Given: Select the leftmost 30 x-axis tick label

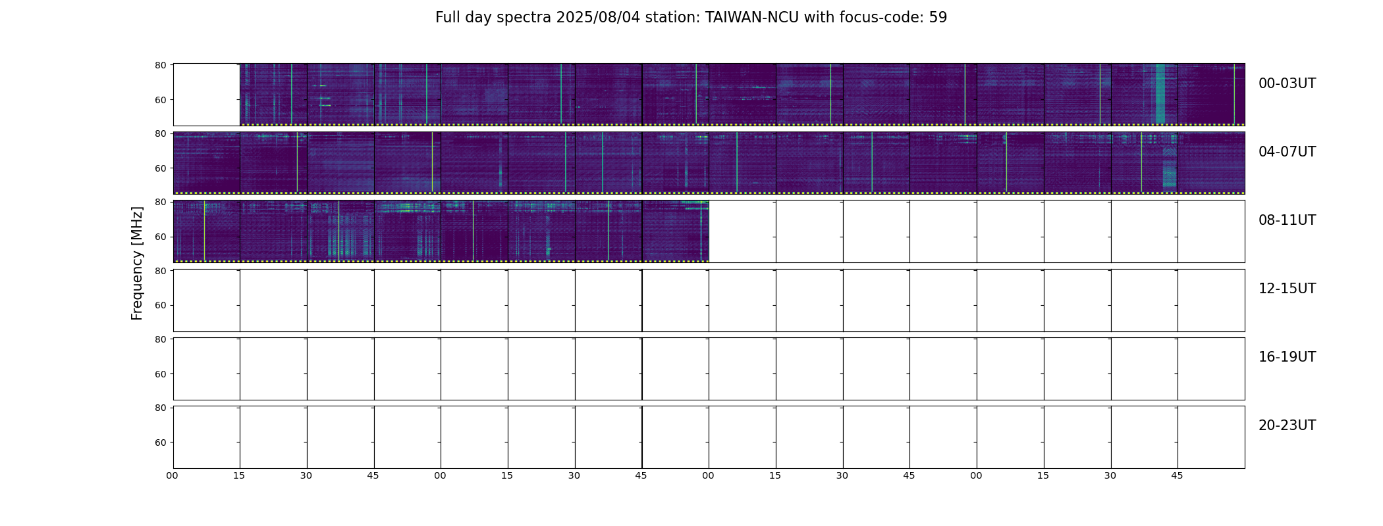Looking at the screenshot, I should pyautogui.click(x=306, y=475).
